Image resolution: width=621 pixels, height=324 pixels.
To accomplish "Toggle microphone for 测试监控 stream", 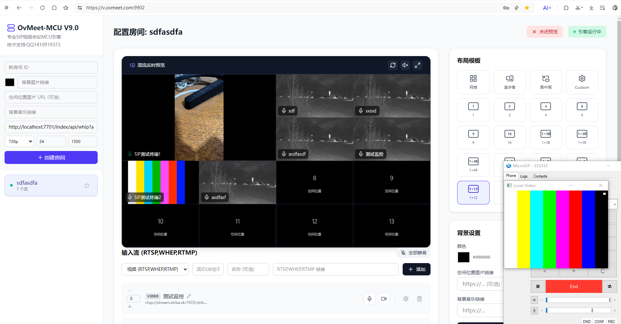I will click(x=370, y=299).
